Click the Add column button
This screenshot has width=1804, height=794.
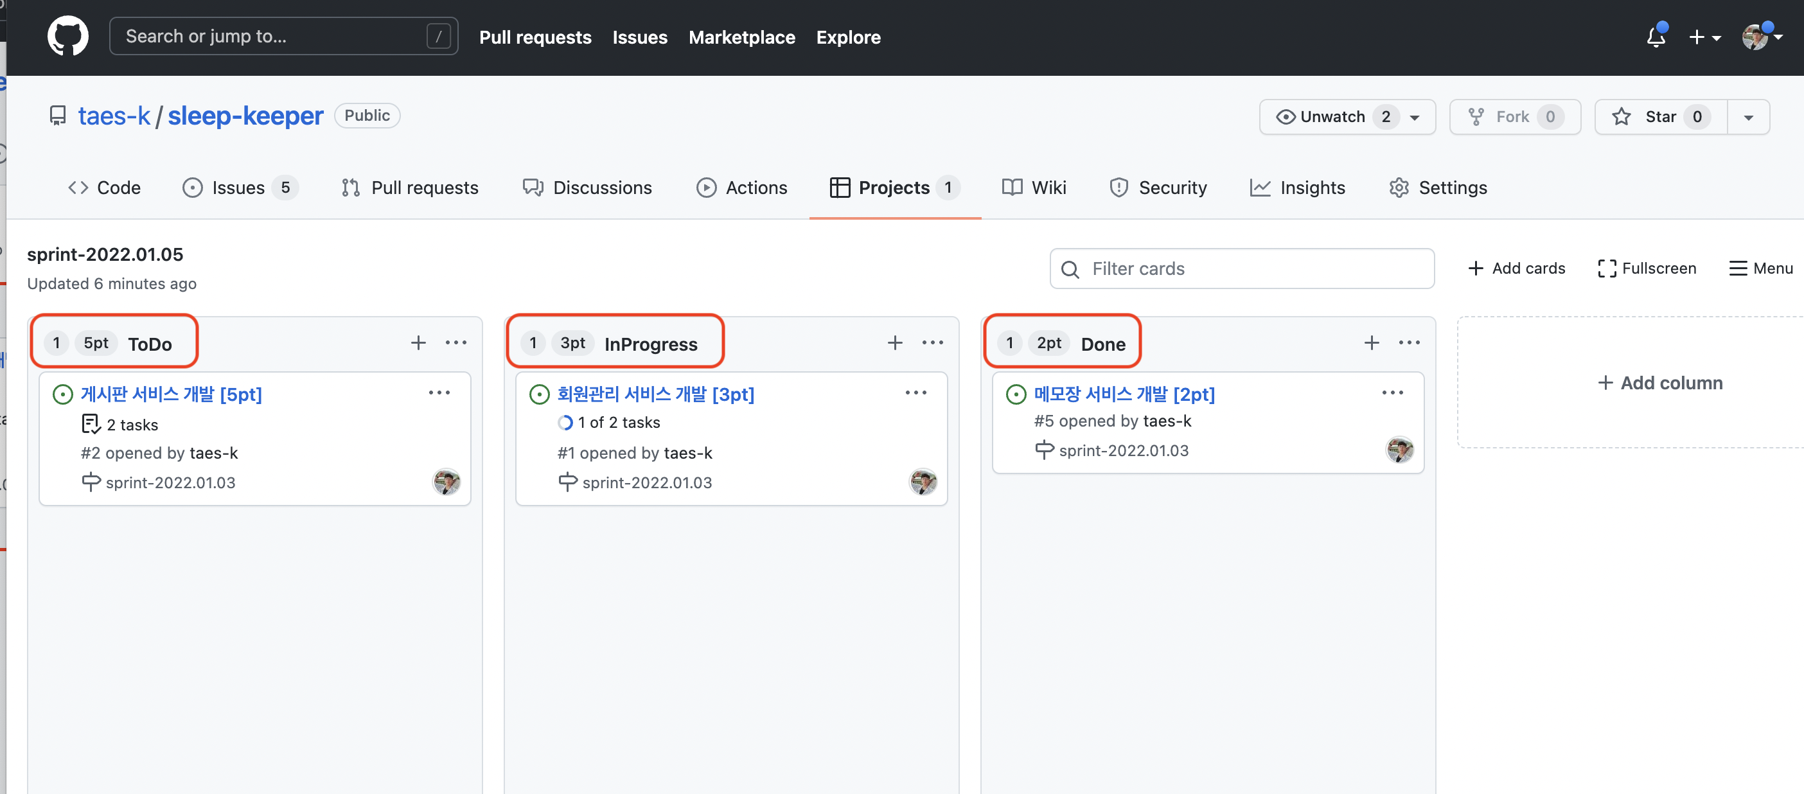point(1661,382)
